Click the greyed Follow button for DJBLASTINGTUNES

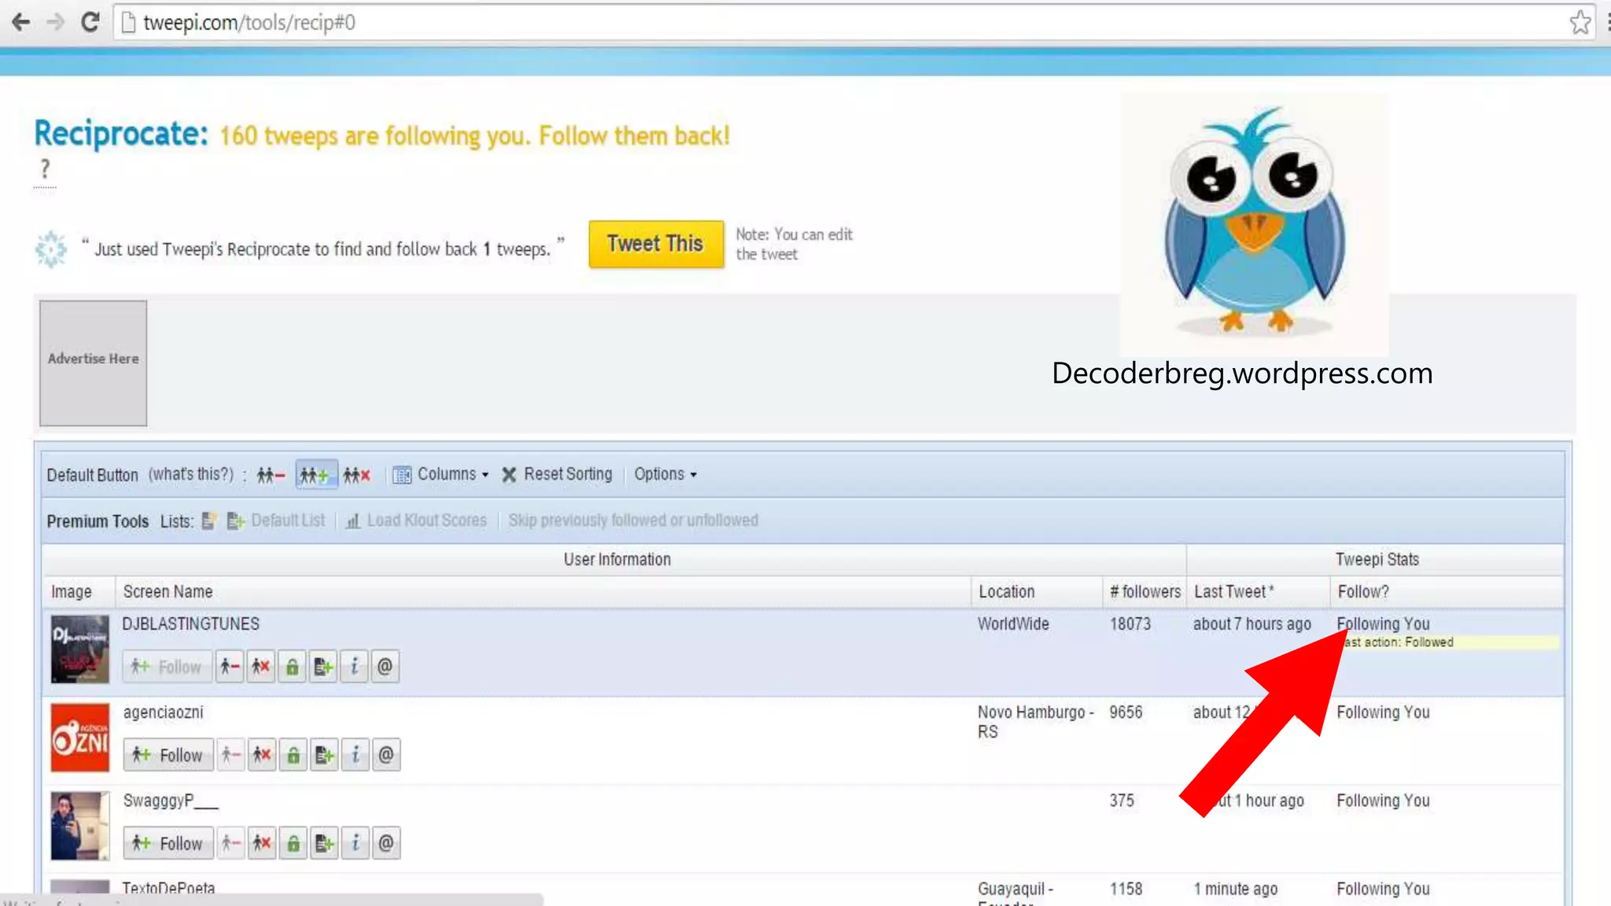click(x=168, y=667)
